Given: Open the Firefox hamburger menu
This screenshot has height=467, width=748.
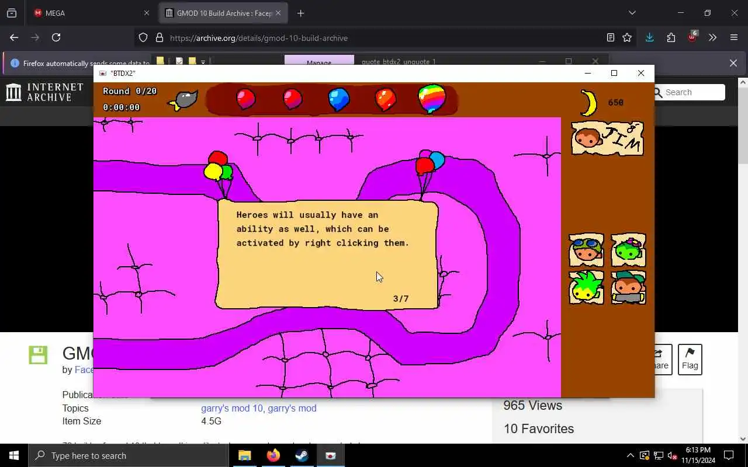Looking at the screenshot, I should pos(734,37).
